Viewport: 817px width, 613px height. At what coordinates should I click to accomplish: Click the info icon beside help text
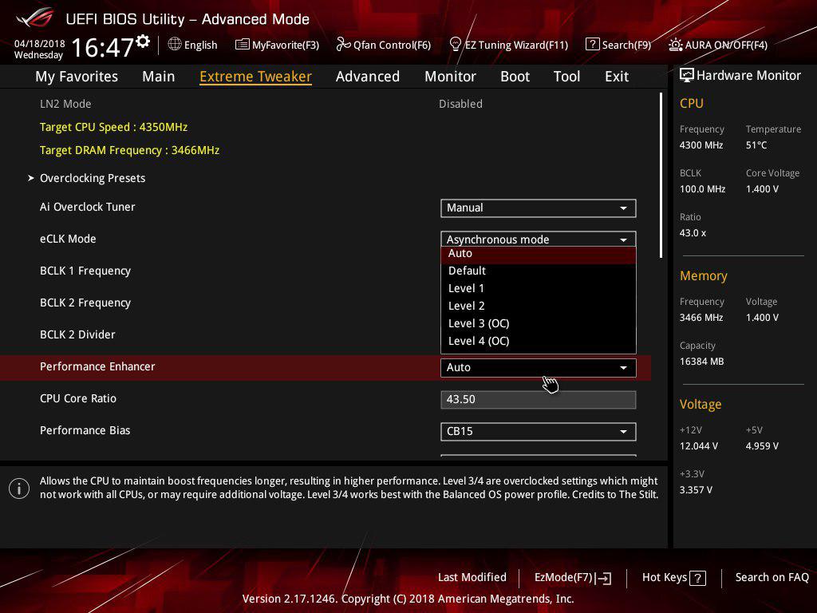click(19, 488)
